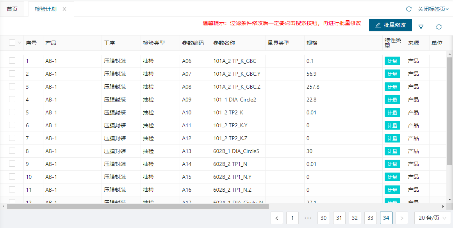Screen dimensions: 453x228
Task: Click the table refresh icon beside the filter
Action: (439, 27)
